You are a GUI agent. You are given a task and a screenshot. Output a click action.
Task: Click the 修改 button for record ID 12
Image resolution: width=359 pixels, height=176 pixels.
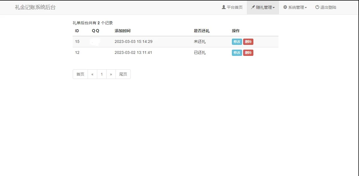(x=237, y=53)
